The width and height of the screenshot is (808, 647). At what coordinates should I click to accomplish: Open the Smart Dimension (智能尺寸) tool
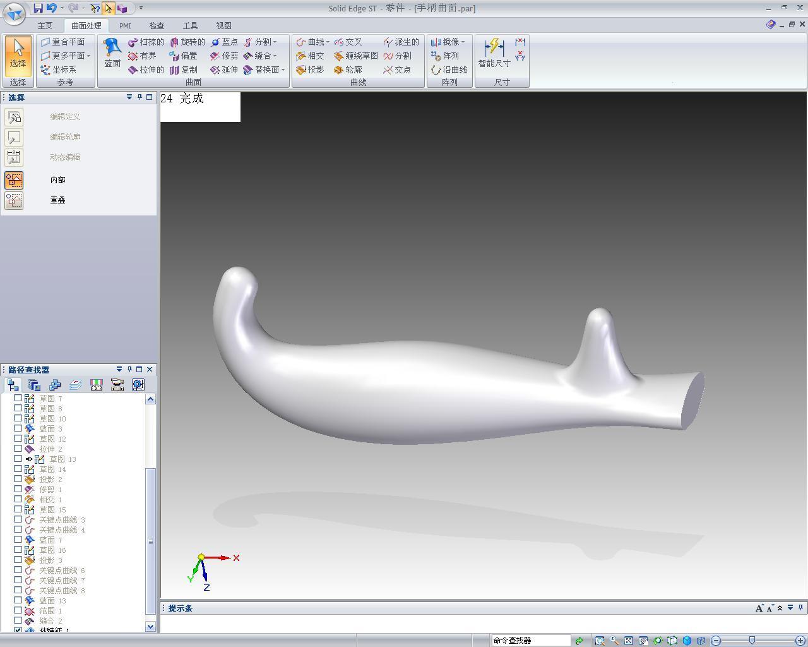click(x=494, y=52)
